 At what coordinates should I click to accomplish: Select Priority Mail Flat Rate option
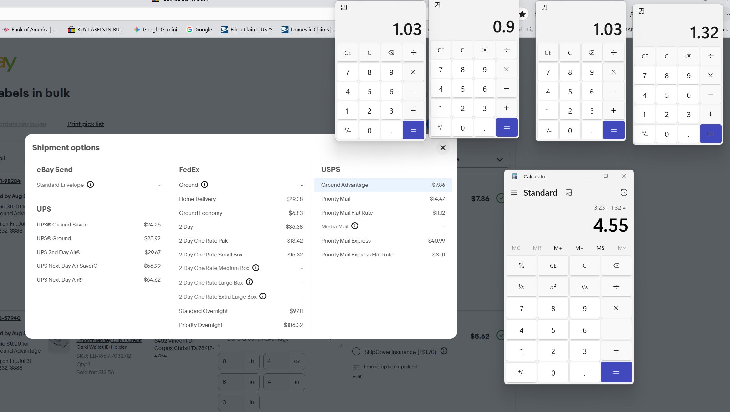coord(383,213)
